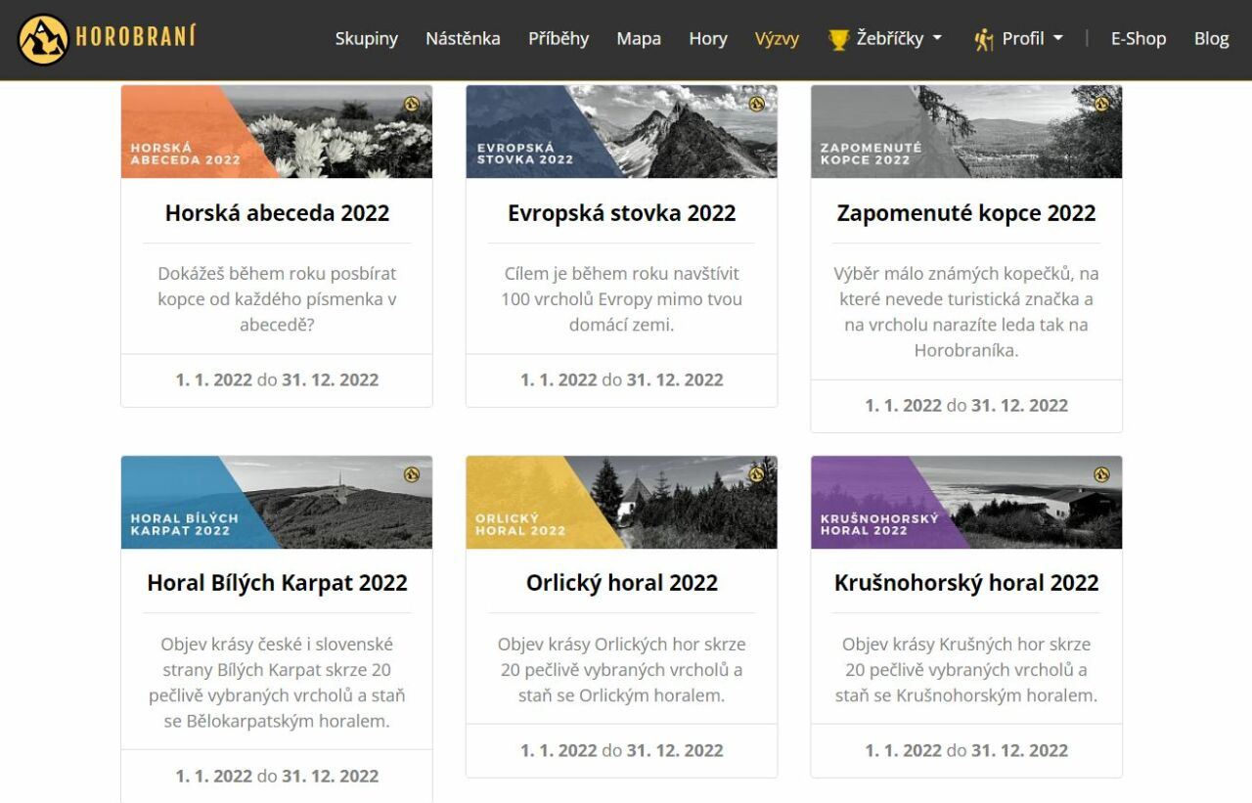Viewport: 1252px width, 803px height.
Task: Click badge icon on Krušnohorský horal banner
Action: (x=1101, y=474)
